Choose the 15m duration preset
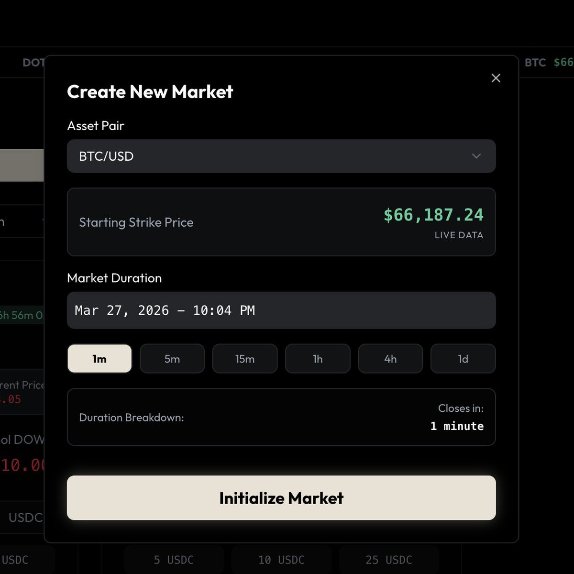 pyautogui.click(x=245, y=359)
